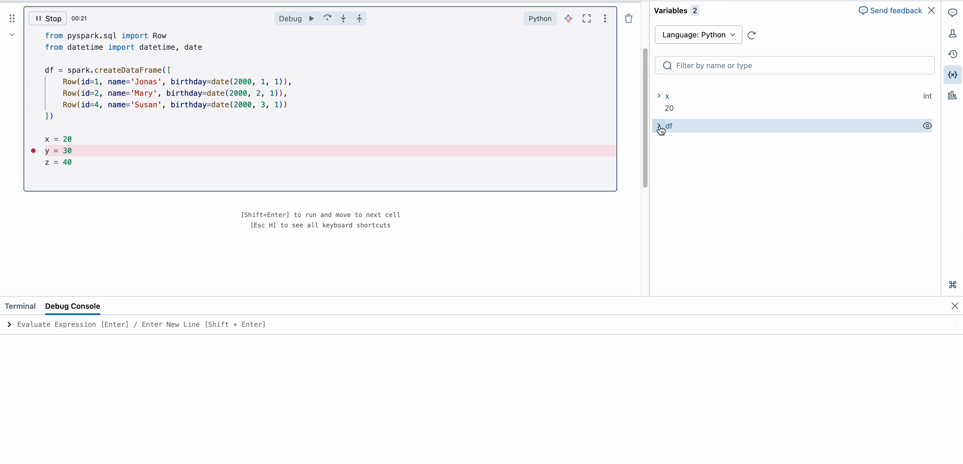
Task: Open the AI assistant sparkle icon
Action: [x=568, y=18]
